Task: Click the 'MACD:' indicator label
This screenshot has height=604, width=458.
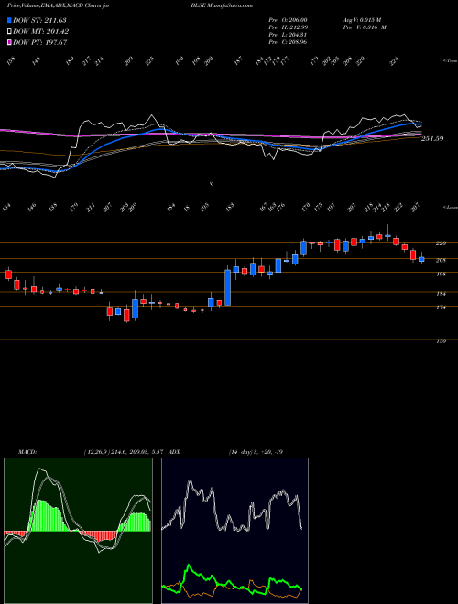Action: point(27,452)
